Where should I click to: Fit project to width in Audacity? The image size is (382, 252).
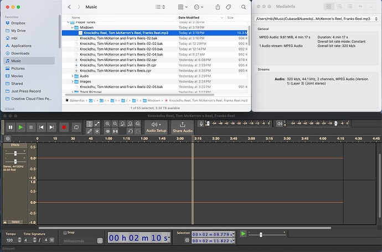tap(130, 124)
